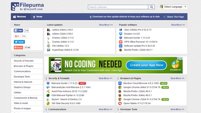Click the Charles (32bit) icon

pyautogui.click(x=49, y=38)
